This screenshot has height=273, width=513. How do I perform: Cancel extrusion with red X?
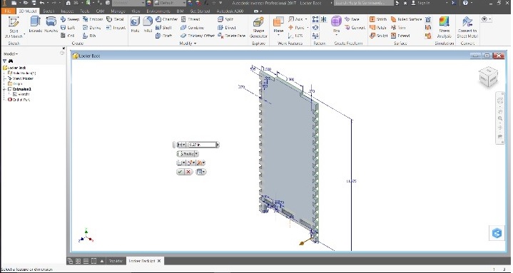pos(188,172)
